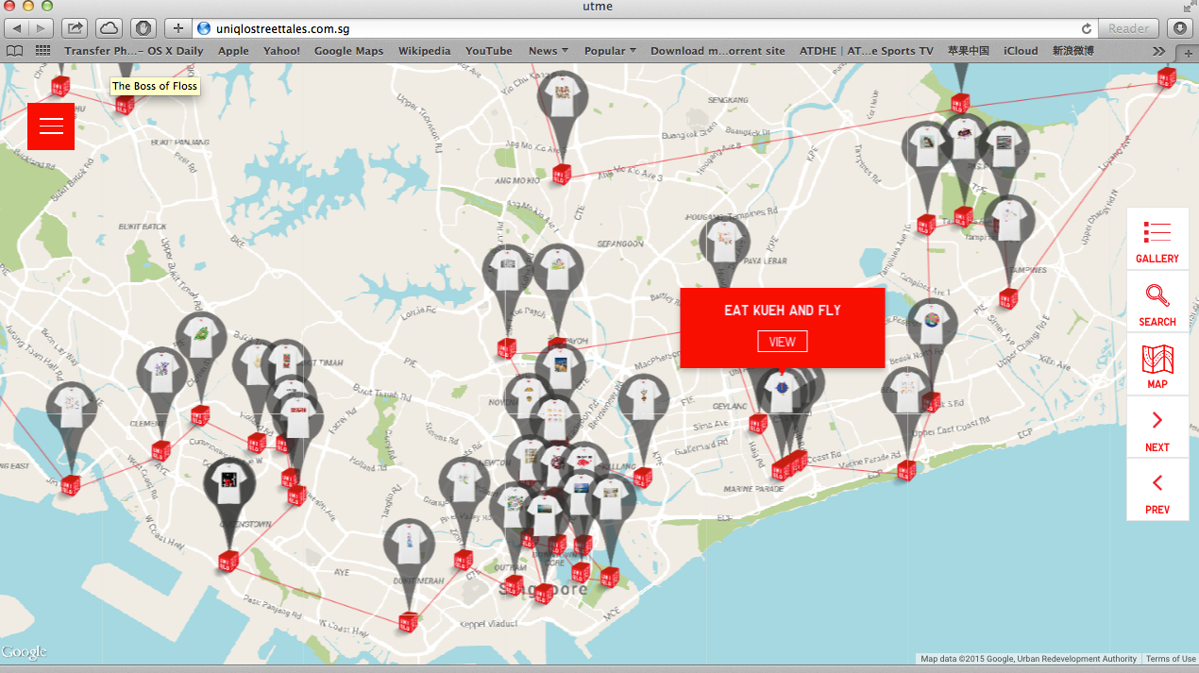Open the red hamburger menu
The image size is (1199, 673).
51,126
